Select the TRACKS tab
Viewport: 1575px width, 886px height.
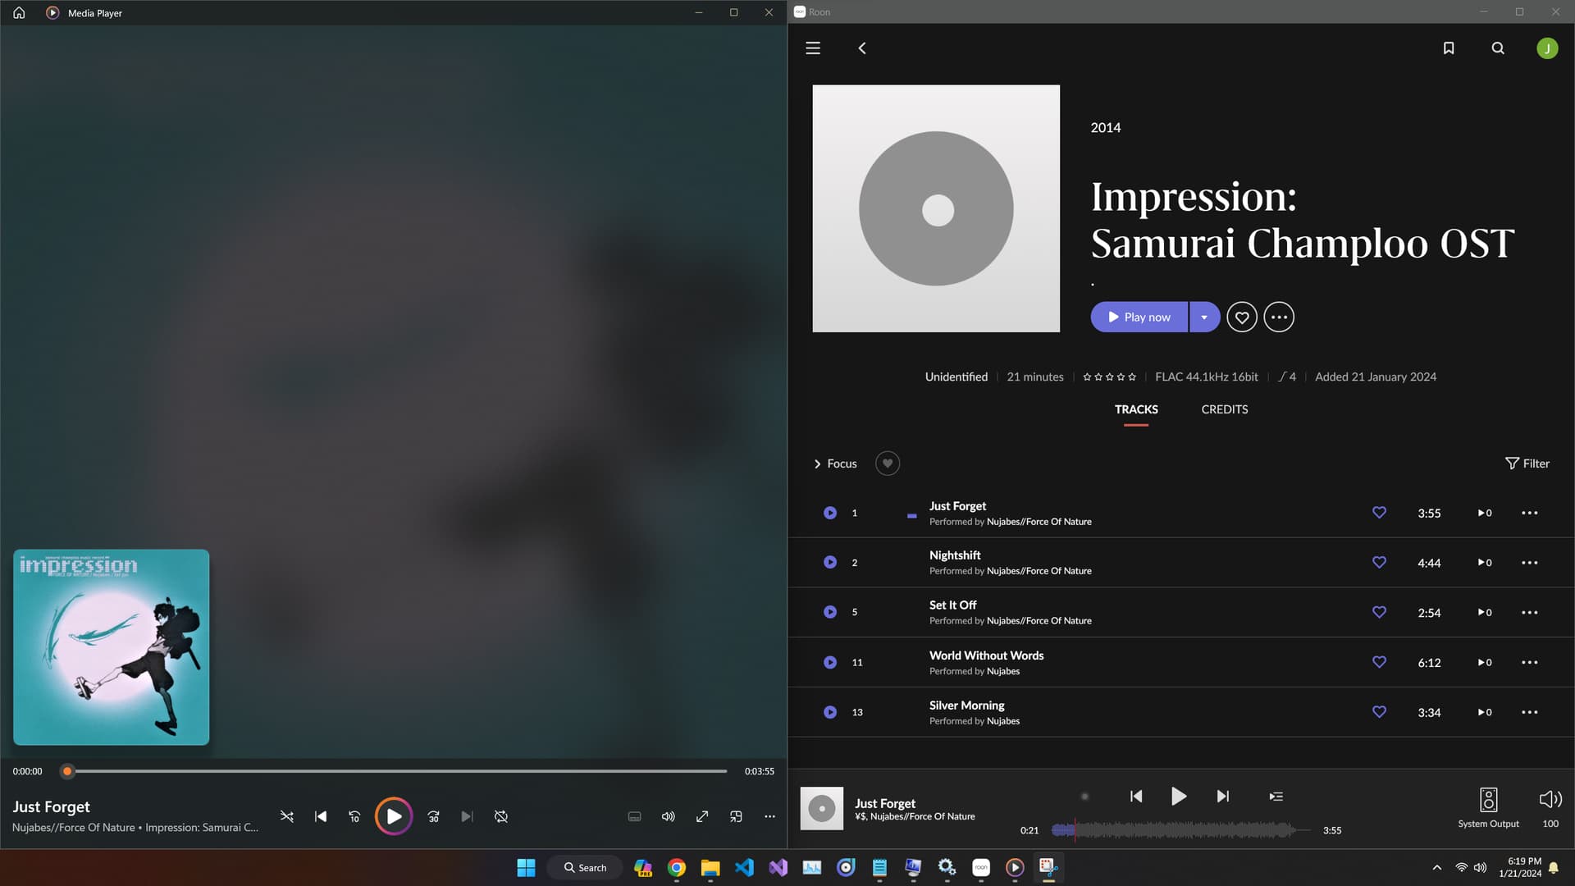pyautogui.click(x=1136, y=409)
